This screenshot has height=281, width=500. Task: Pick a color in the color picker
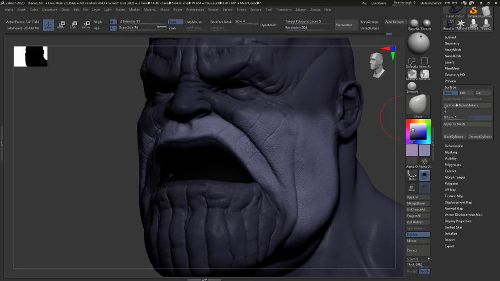(418, 131)
